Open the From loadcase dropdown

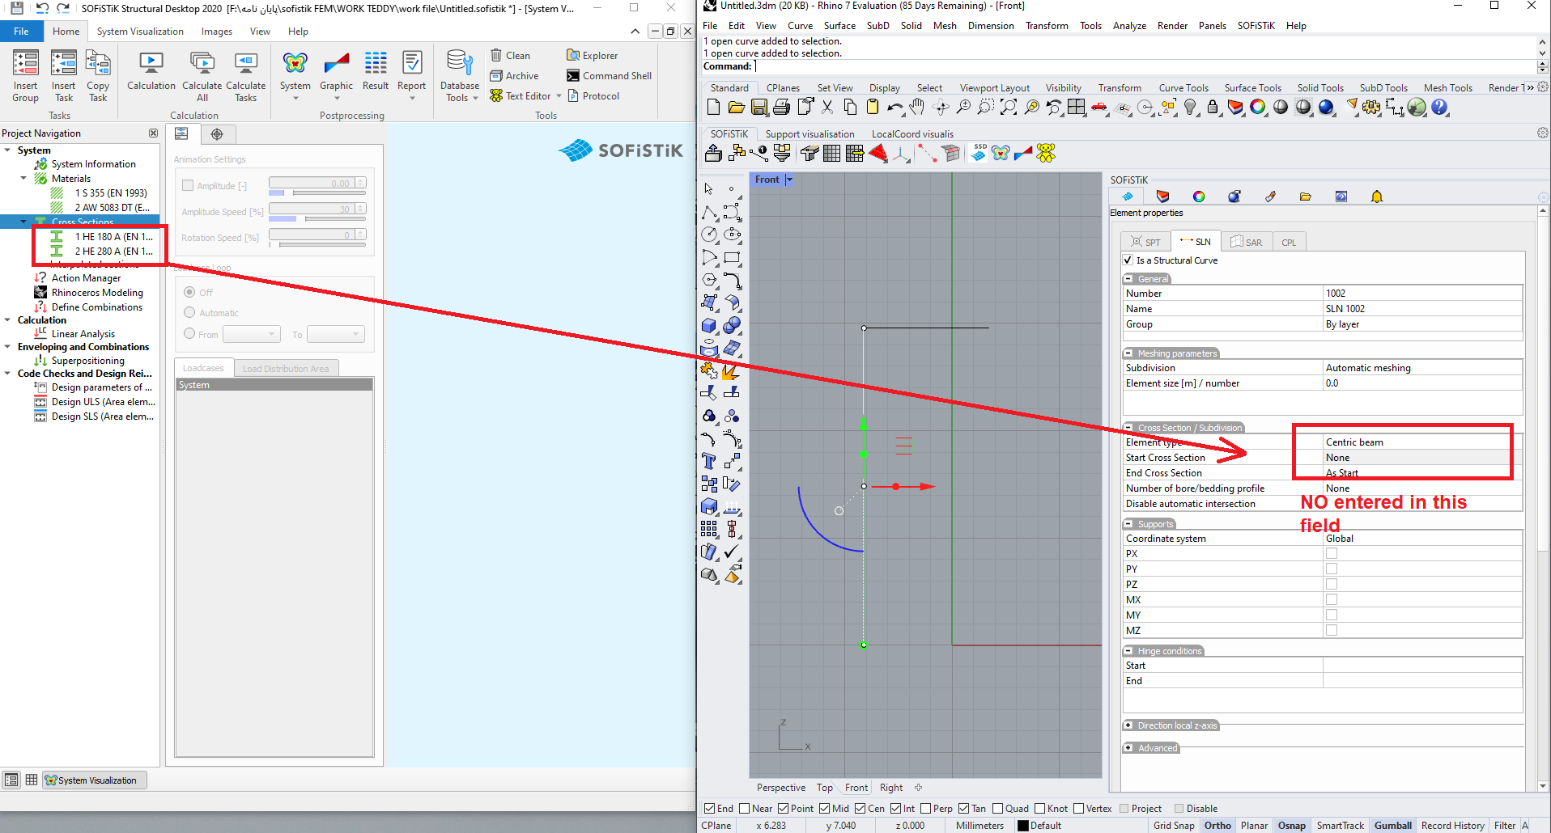pyautogui.click(x=252, y=334)
